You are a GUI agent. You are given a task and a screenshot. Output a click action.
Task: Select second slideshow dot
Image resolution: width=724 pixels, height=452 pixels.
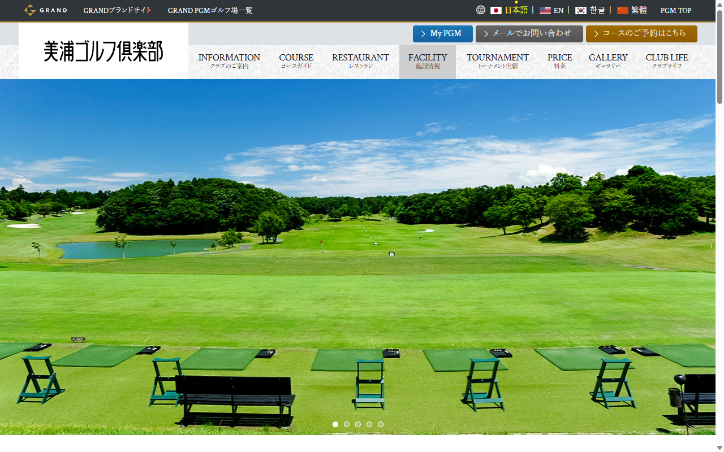point(347,424)
